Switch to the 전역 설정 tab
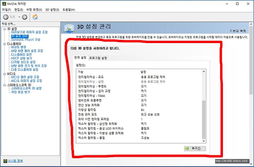254x167 pixels. tap(80, 58)
